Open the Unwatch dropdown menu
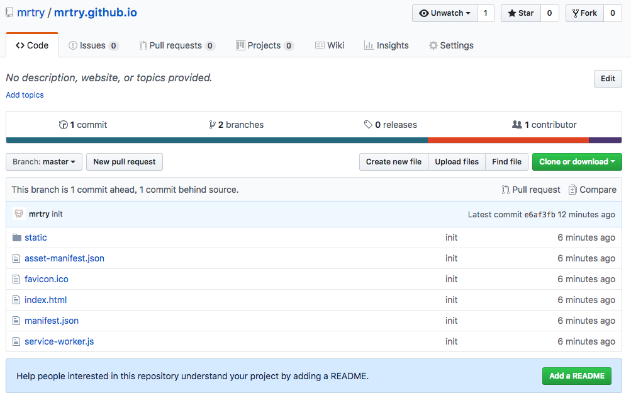The image size is (631, 400). pos(444,13)
